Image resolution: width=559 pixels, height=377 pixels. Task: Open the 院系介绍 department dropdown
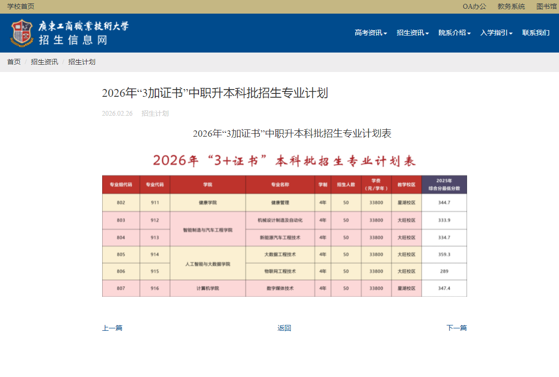(x=453, y=33)
